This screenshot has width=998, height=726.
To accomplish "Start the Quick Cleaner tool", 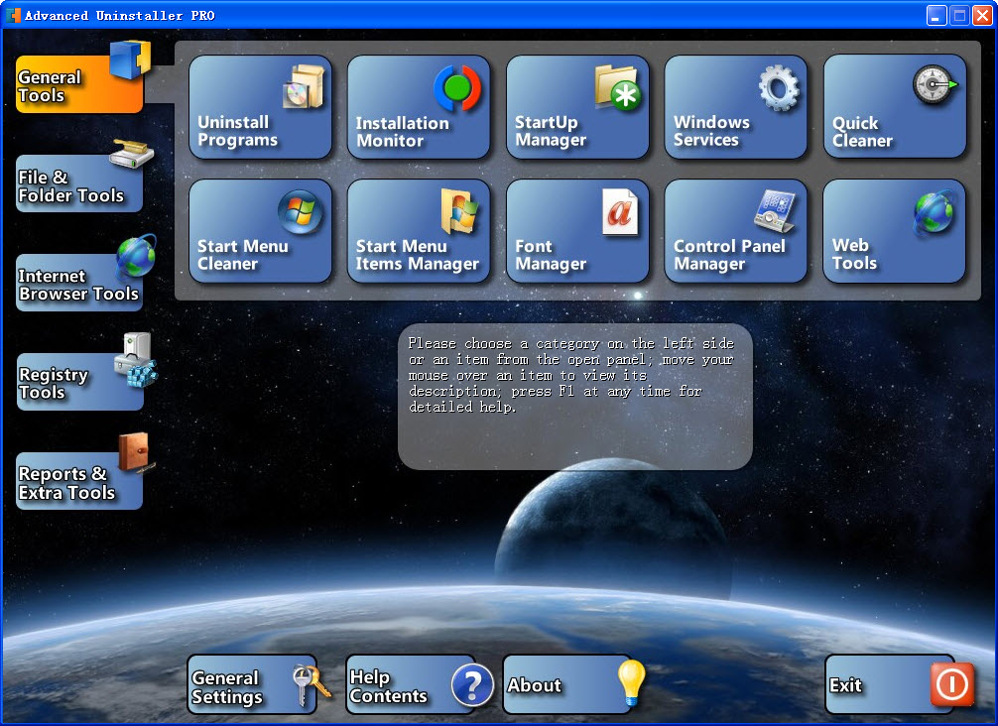I will (895, 107).
